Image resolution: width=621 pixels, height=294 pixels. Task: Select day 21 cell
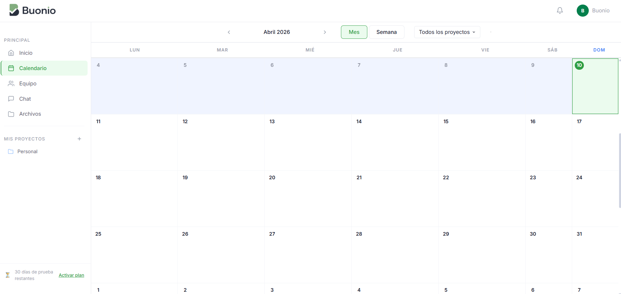click(395, 199)
